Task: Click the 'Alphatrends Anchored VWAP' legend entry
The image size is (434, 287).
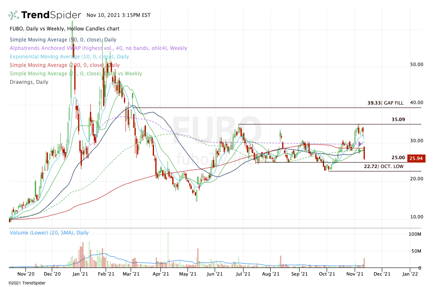Action: (98, 48)
